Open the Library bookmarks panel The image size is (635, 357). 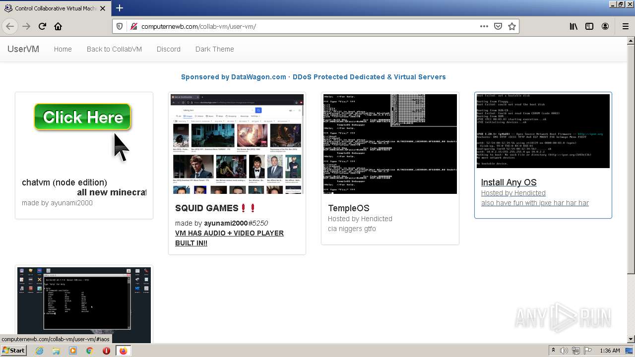click(573, 26)
